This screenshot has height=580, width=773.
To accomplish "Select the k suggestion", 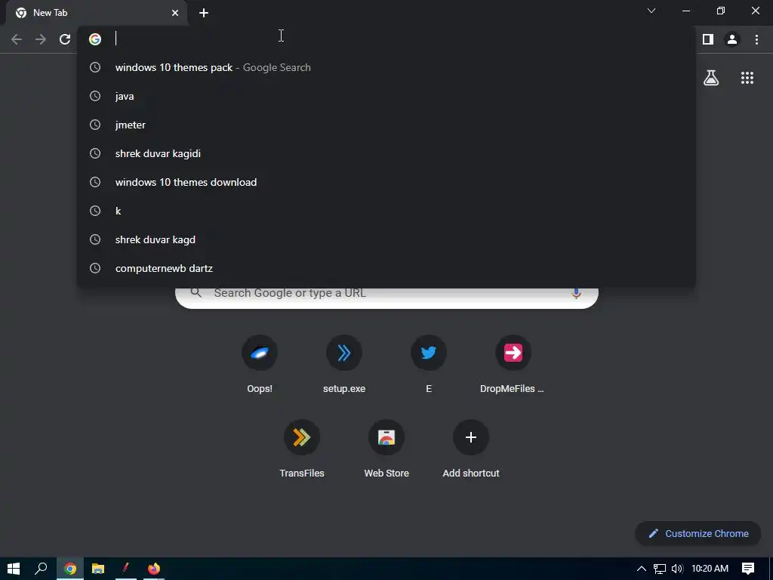I will 386,211.
